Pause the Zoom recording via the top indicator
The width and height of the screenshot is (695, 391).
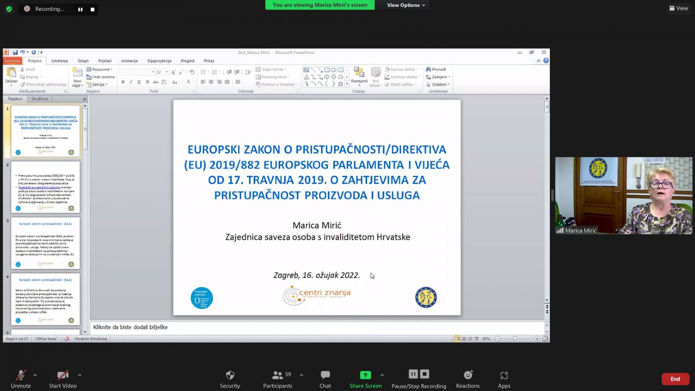(80, 9)
